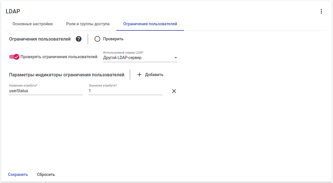Click the Параметры-индикаторы ограничения пользователей heading
Screen dimensions: 333x183
[67, 75]
